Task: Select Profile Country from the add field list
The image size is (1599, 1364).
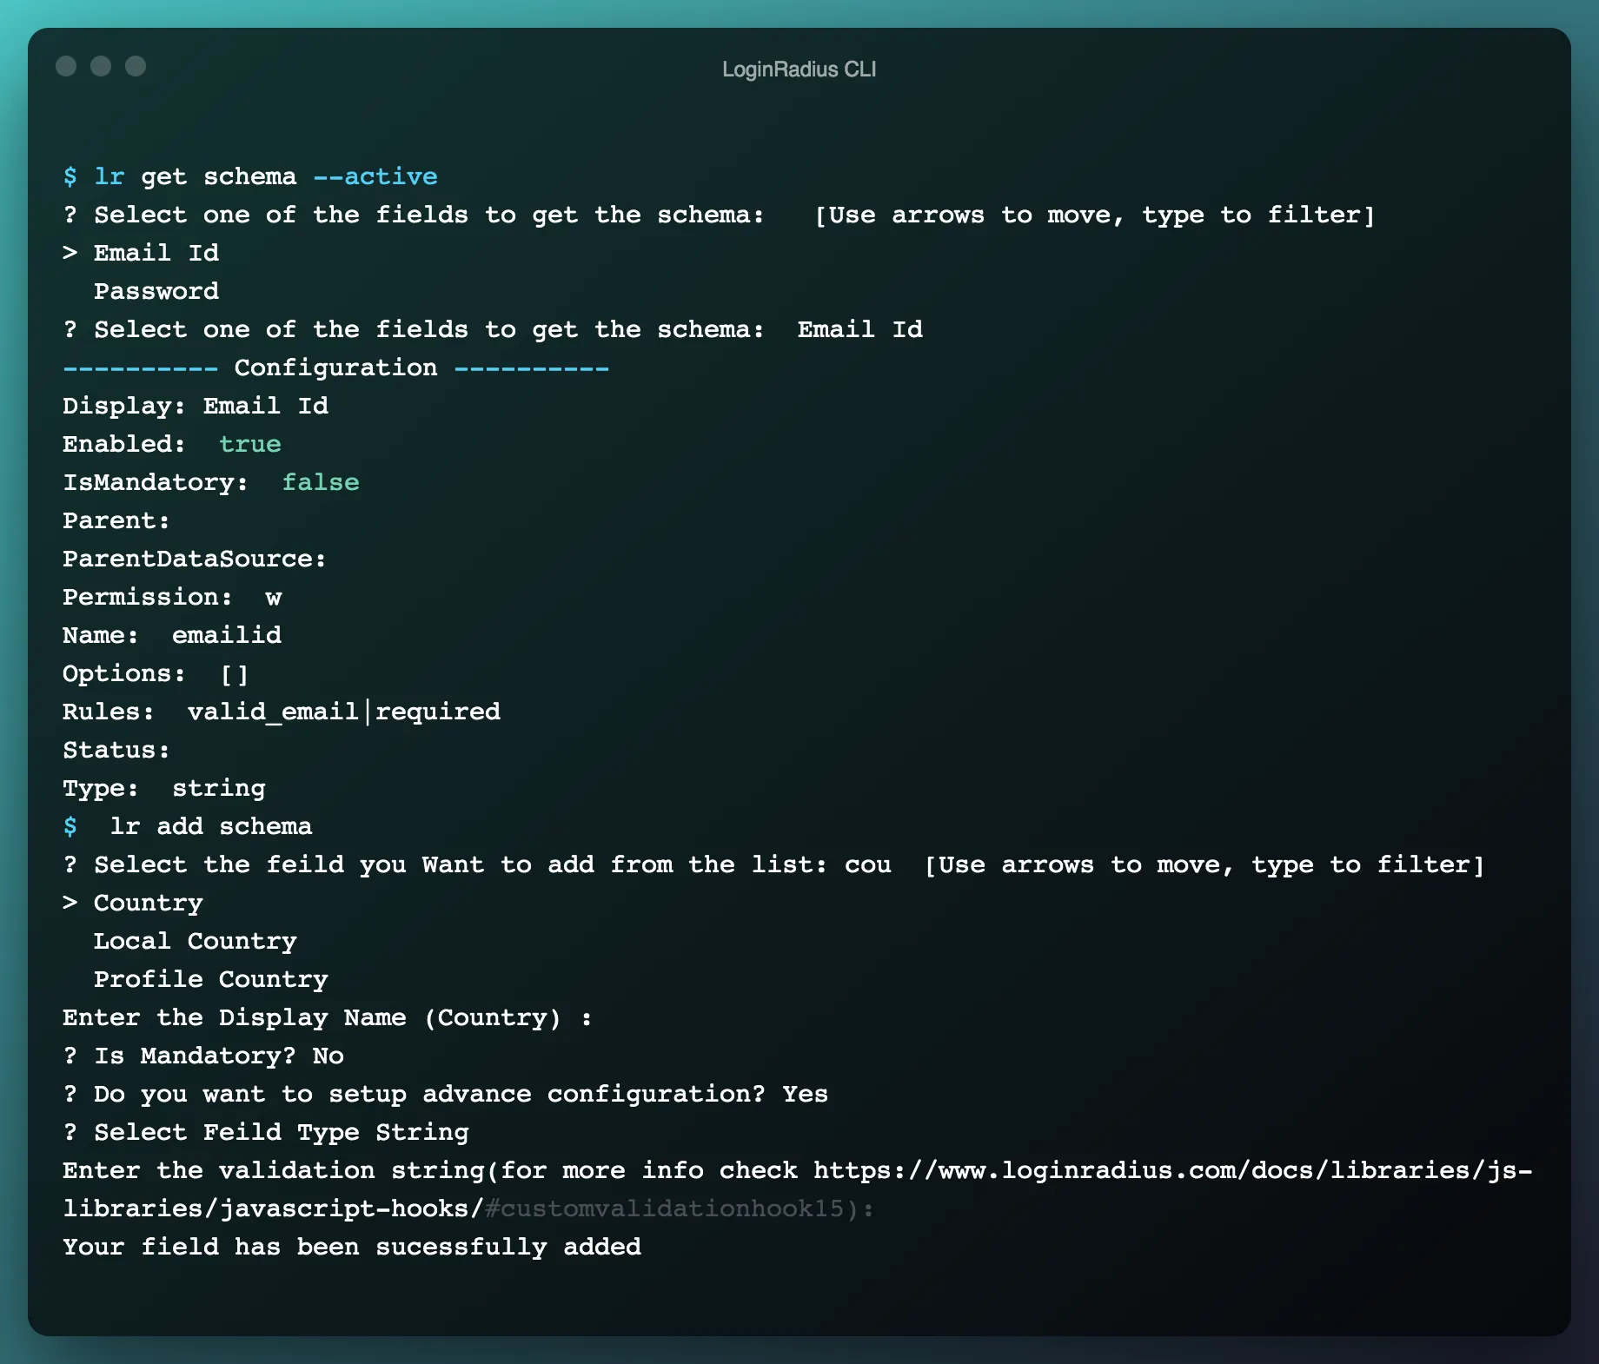Action: pyautogui.click(x=210, y=978)
